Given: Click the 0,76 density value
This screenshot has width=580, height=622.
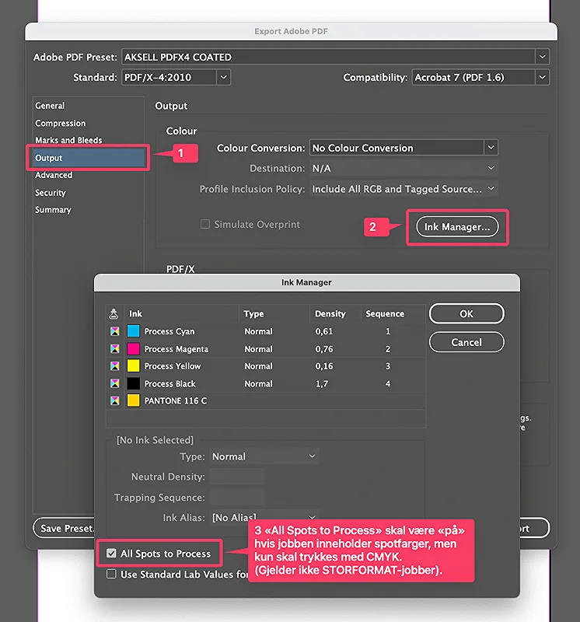Looking at the screenshot, I should [x=324, y=348].
